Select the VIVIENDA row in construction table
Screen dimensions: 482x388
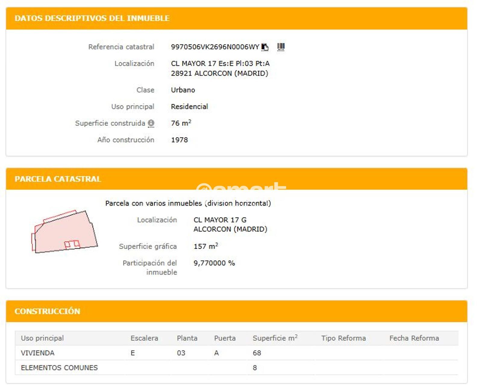(38, 353)
